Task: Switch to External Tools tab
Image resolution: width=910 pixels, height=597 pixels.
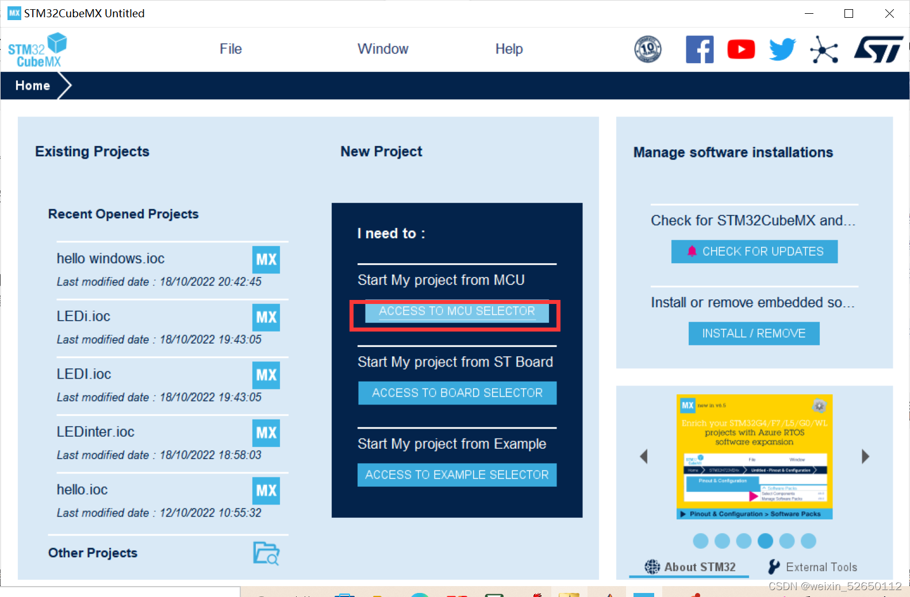Action: coord(813,567)
